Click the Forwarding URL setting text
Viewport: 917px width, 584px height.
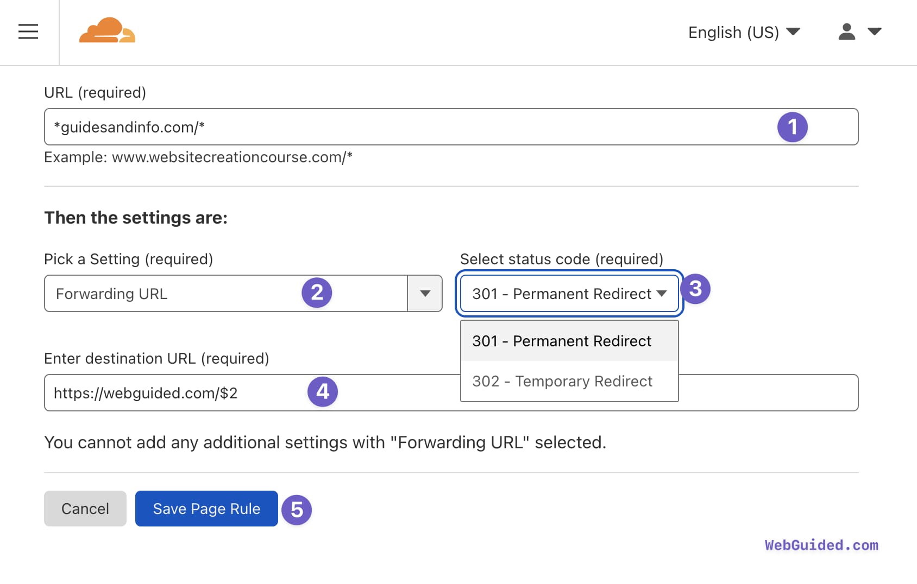click(x=111, y=294)
